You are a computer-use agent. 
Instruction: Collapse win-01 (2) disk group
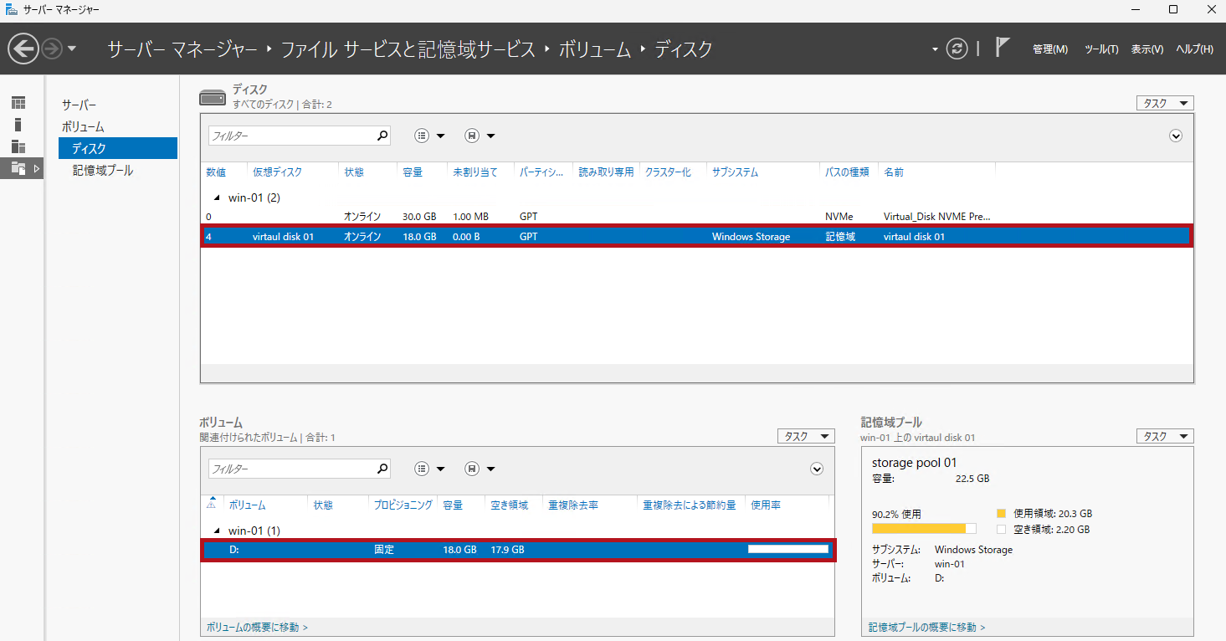tap(218, 197)
